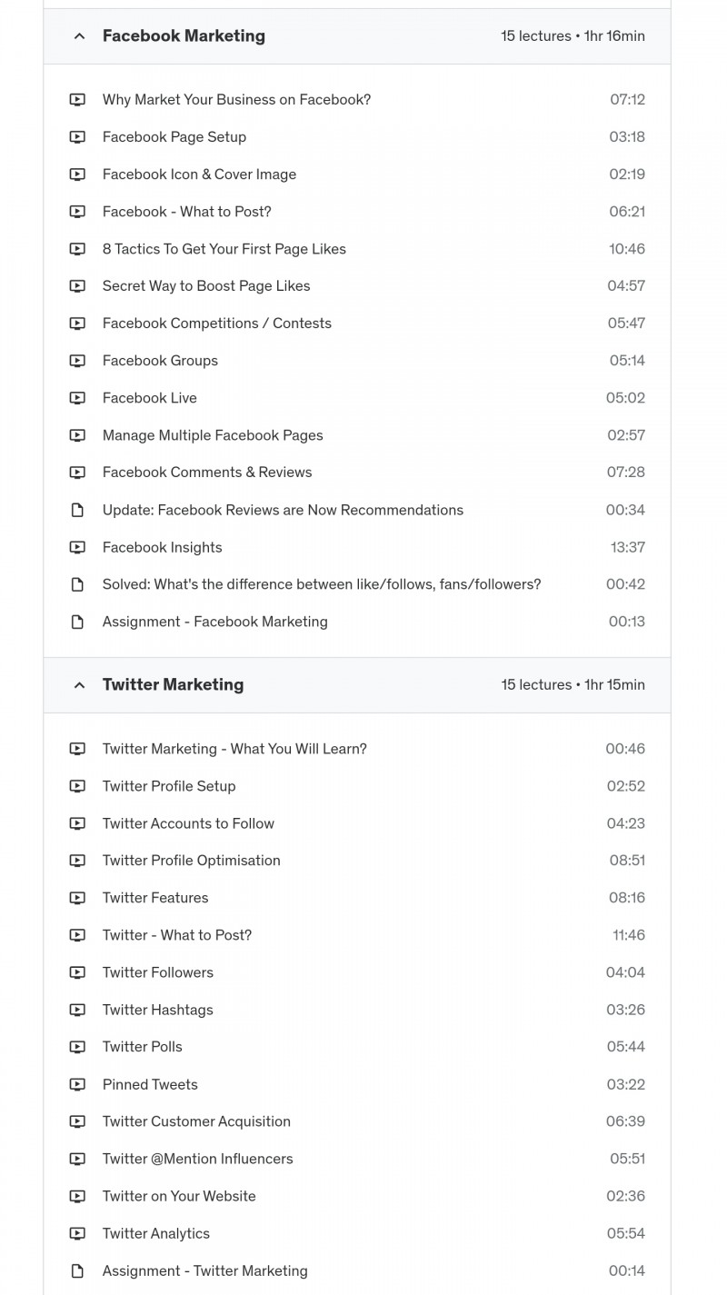
Task: Click video icon next to Pinned Tweets
Action: point(77,1084)
